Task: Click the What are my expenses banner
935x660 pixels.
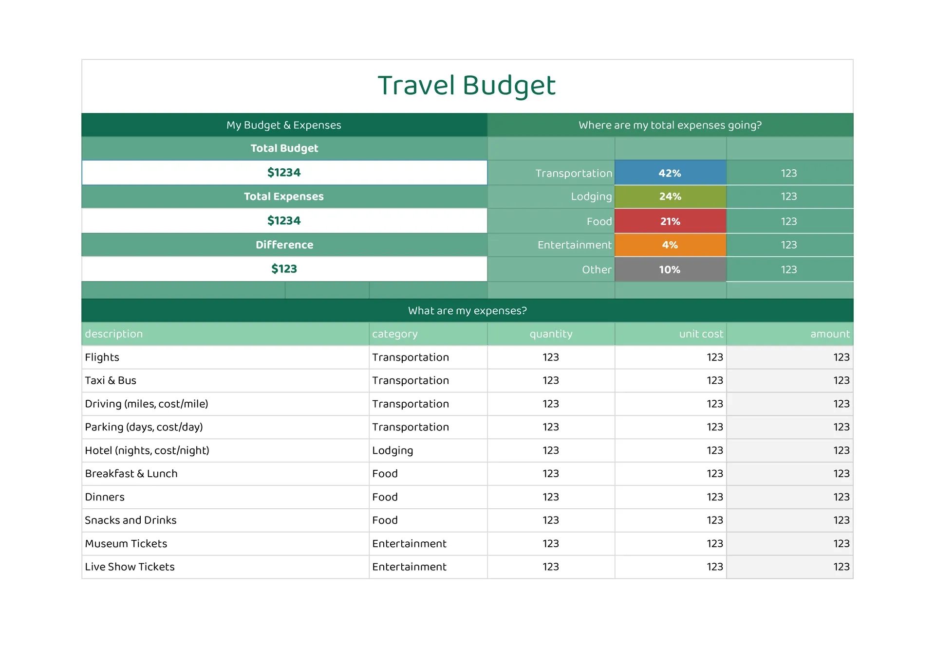Action: click(467, 310)
